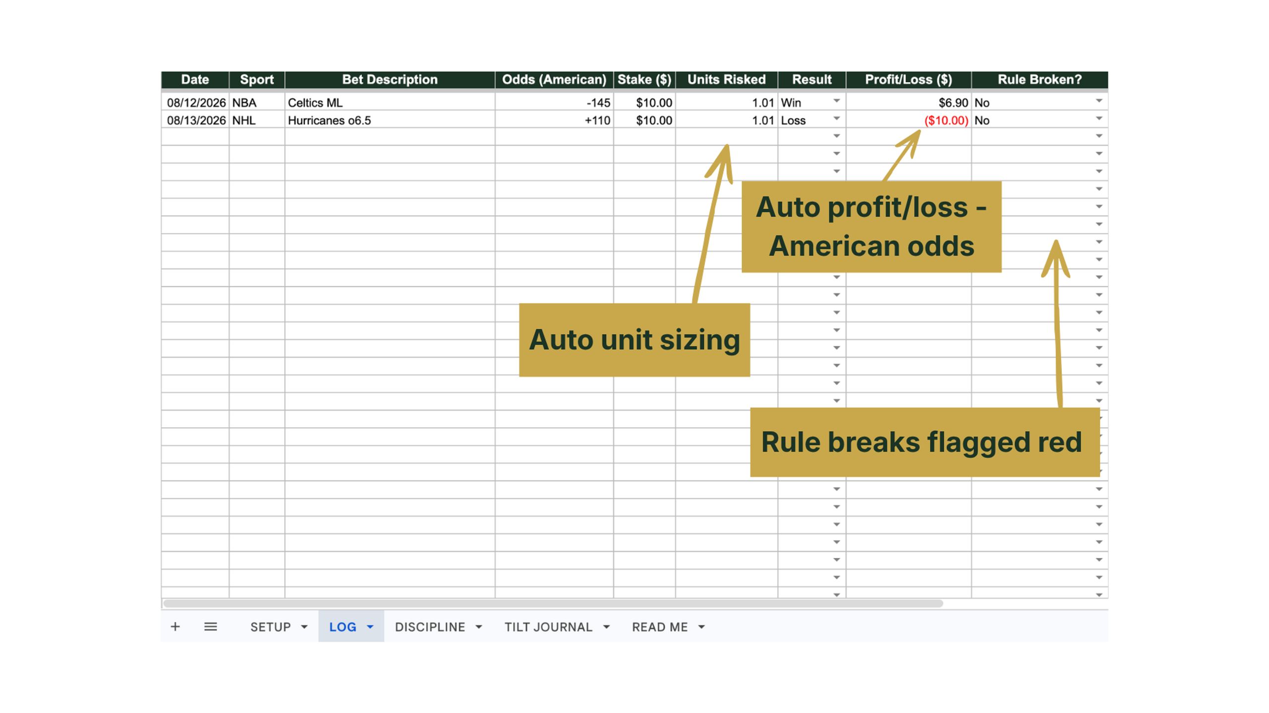Select the Odds (American) column header
The width and height of the screenshot is (1269, 713).
(x=554, y=80)
